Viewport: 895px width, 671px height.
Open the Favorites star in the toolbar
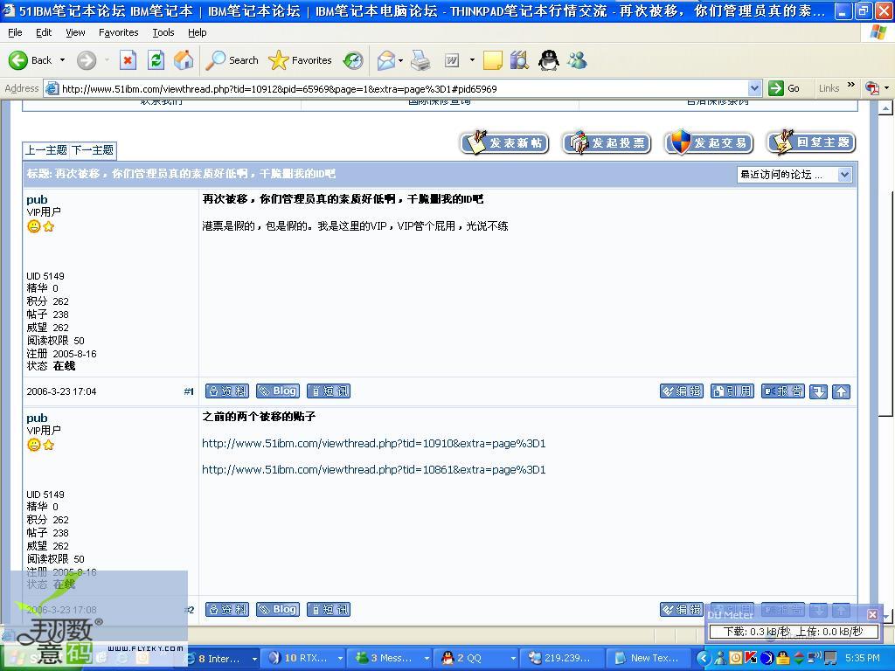301,60
